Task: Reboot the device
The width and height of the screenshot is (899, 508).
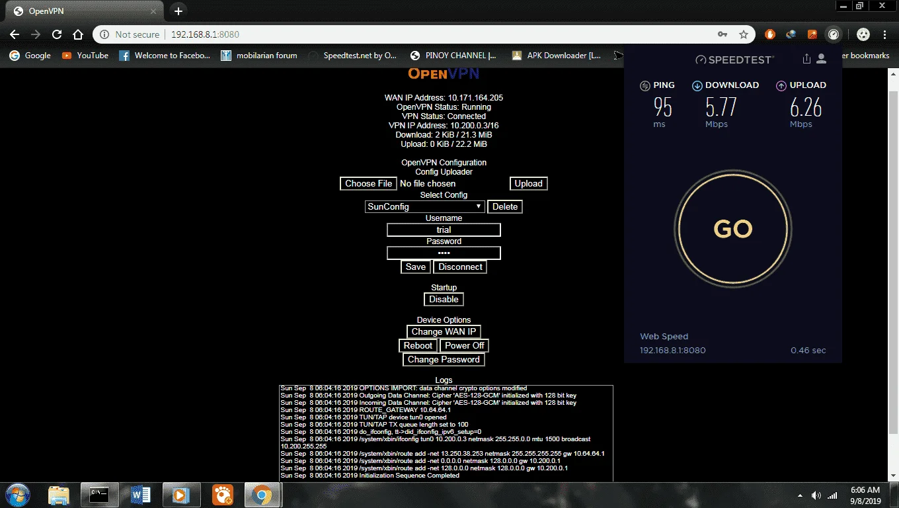Action: click(x=418, y=345)
